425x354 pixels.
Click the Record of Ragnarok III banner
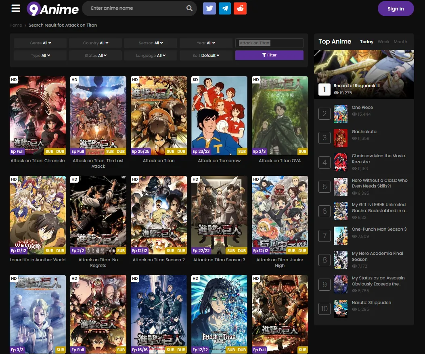click(364, 75)
